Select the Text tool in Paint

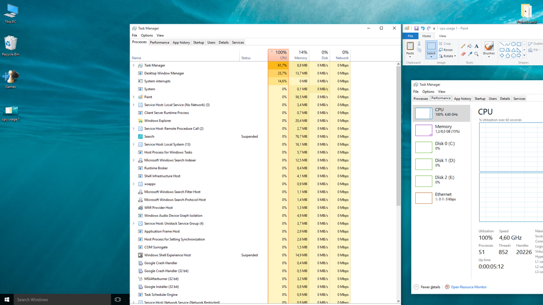click(x=476, y=46)
